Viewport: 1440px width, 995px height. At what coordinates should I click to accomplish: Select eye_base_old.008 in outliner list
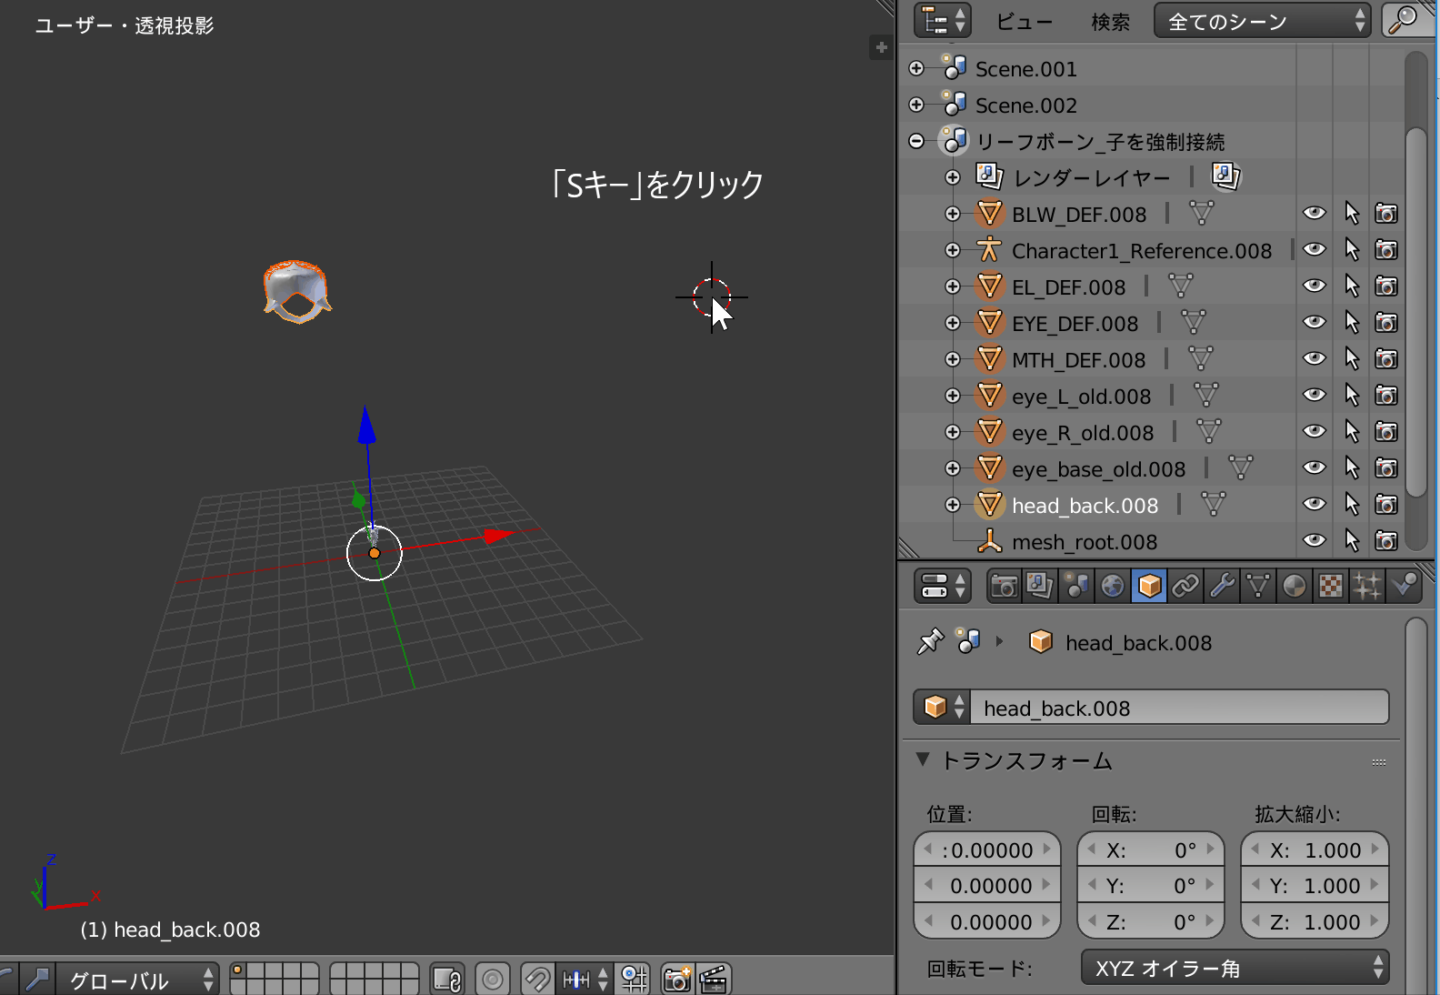pyautogui.click(x=1098, y=469)
